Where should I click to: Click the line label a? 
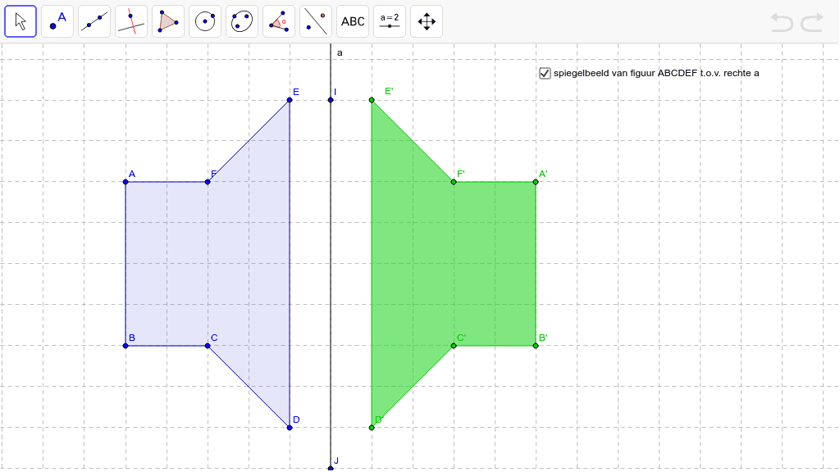(340, 53)
